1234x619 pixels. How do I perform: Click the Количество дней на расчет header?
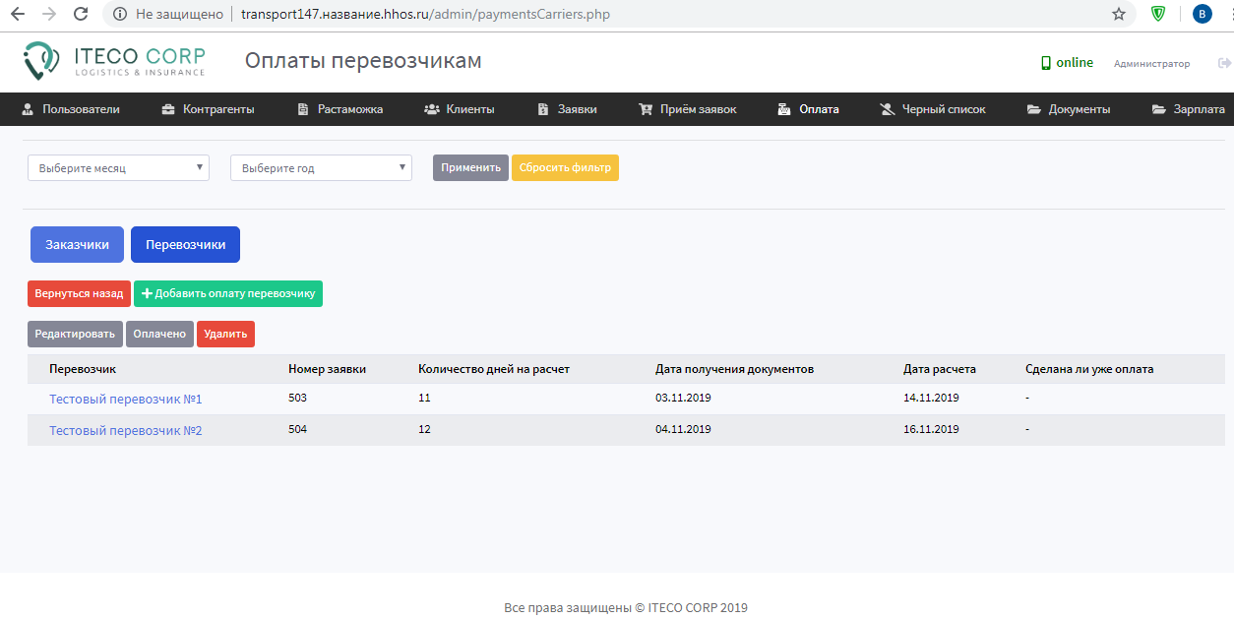[494, 369]
